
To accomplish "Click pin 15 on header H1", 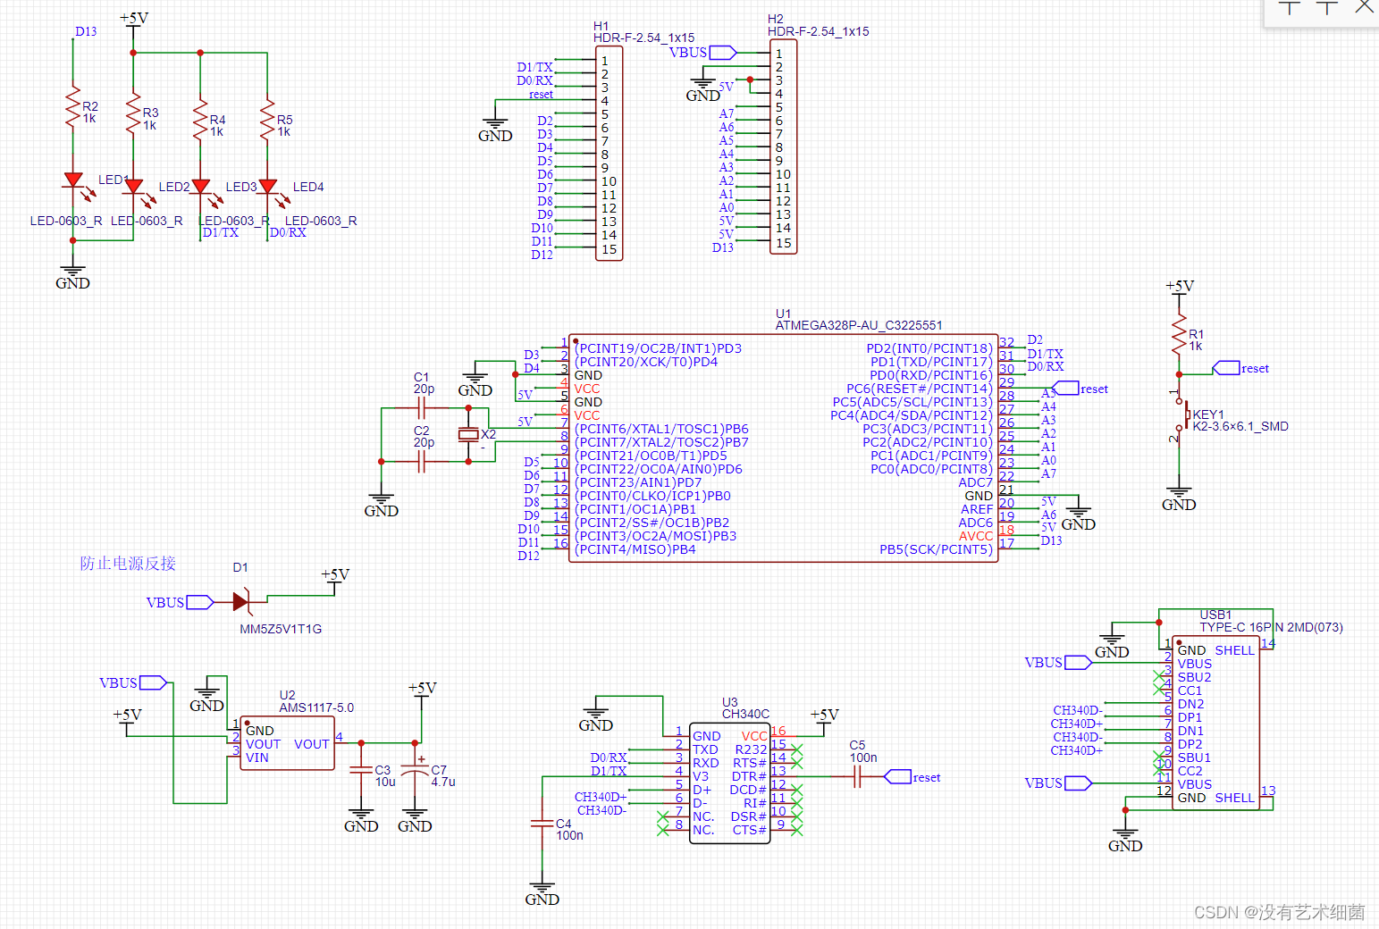I will click(609, 249).
